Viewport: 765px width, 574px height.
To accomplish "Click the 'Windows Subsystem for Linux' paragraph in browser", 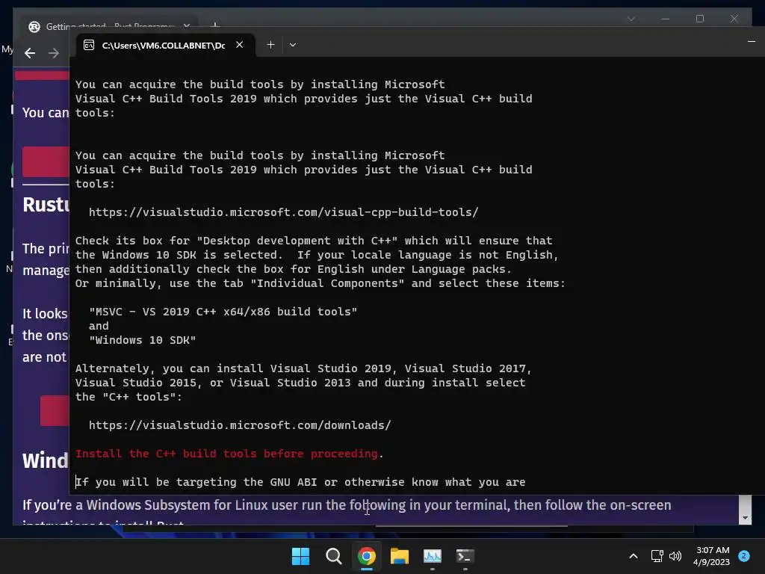I will point(347,505).
